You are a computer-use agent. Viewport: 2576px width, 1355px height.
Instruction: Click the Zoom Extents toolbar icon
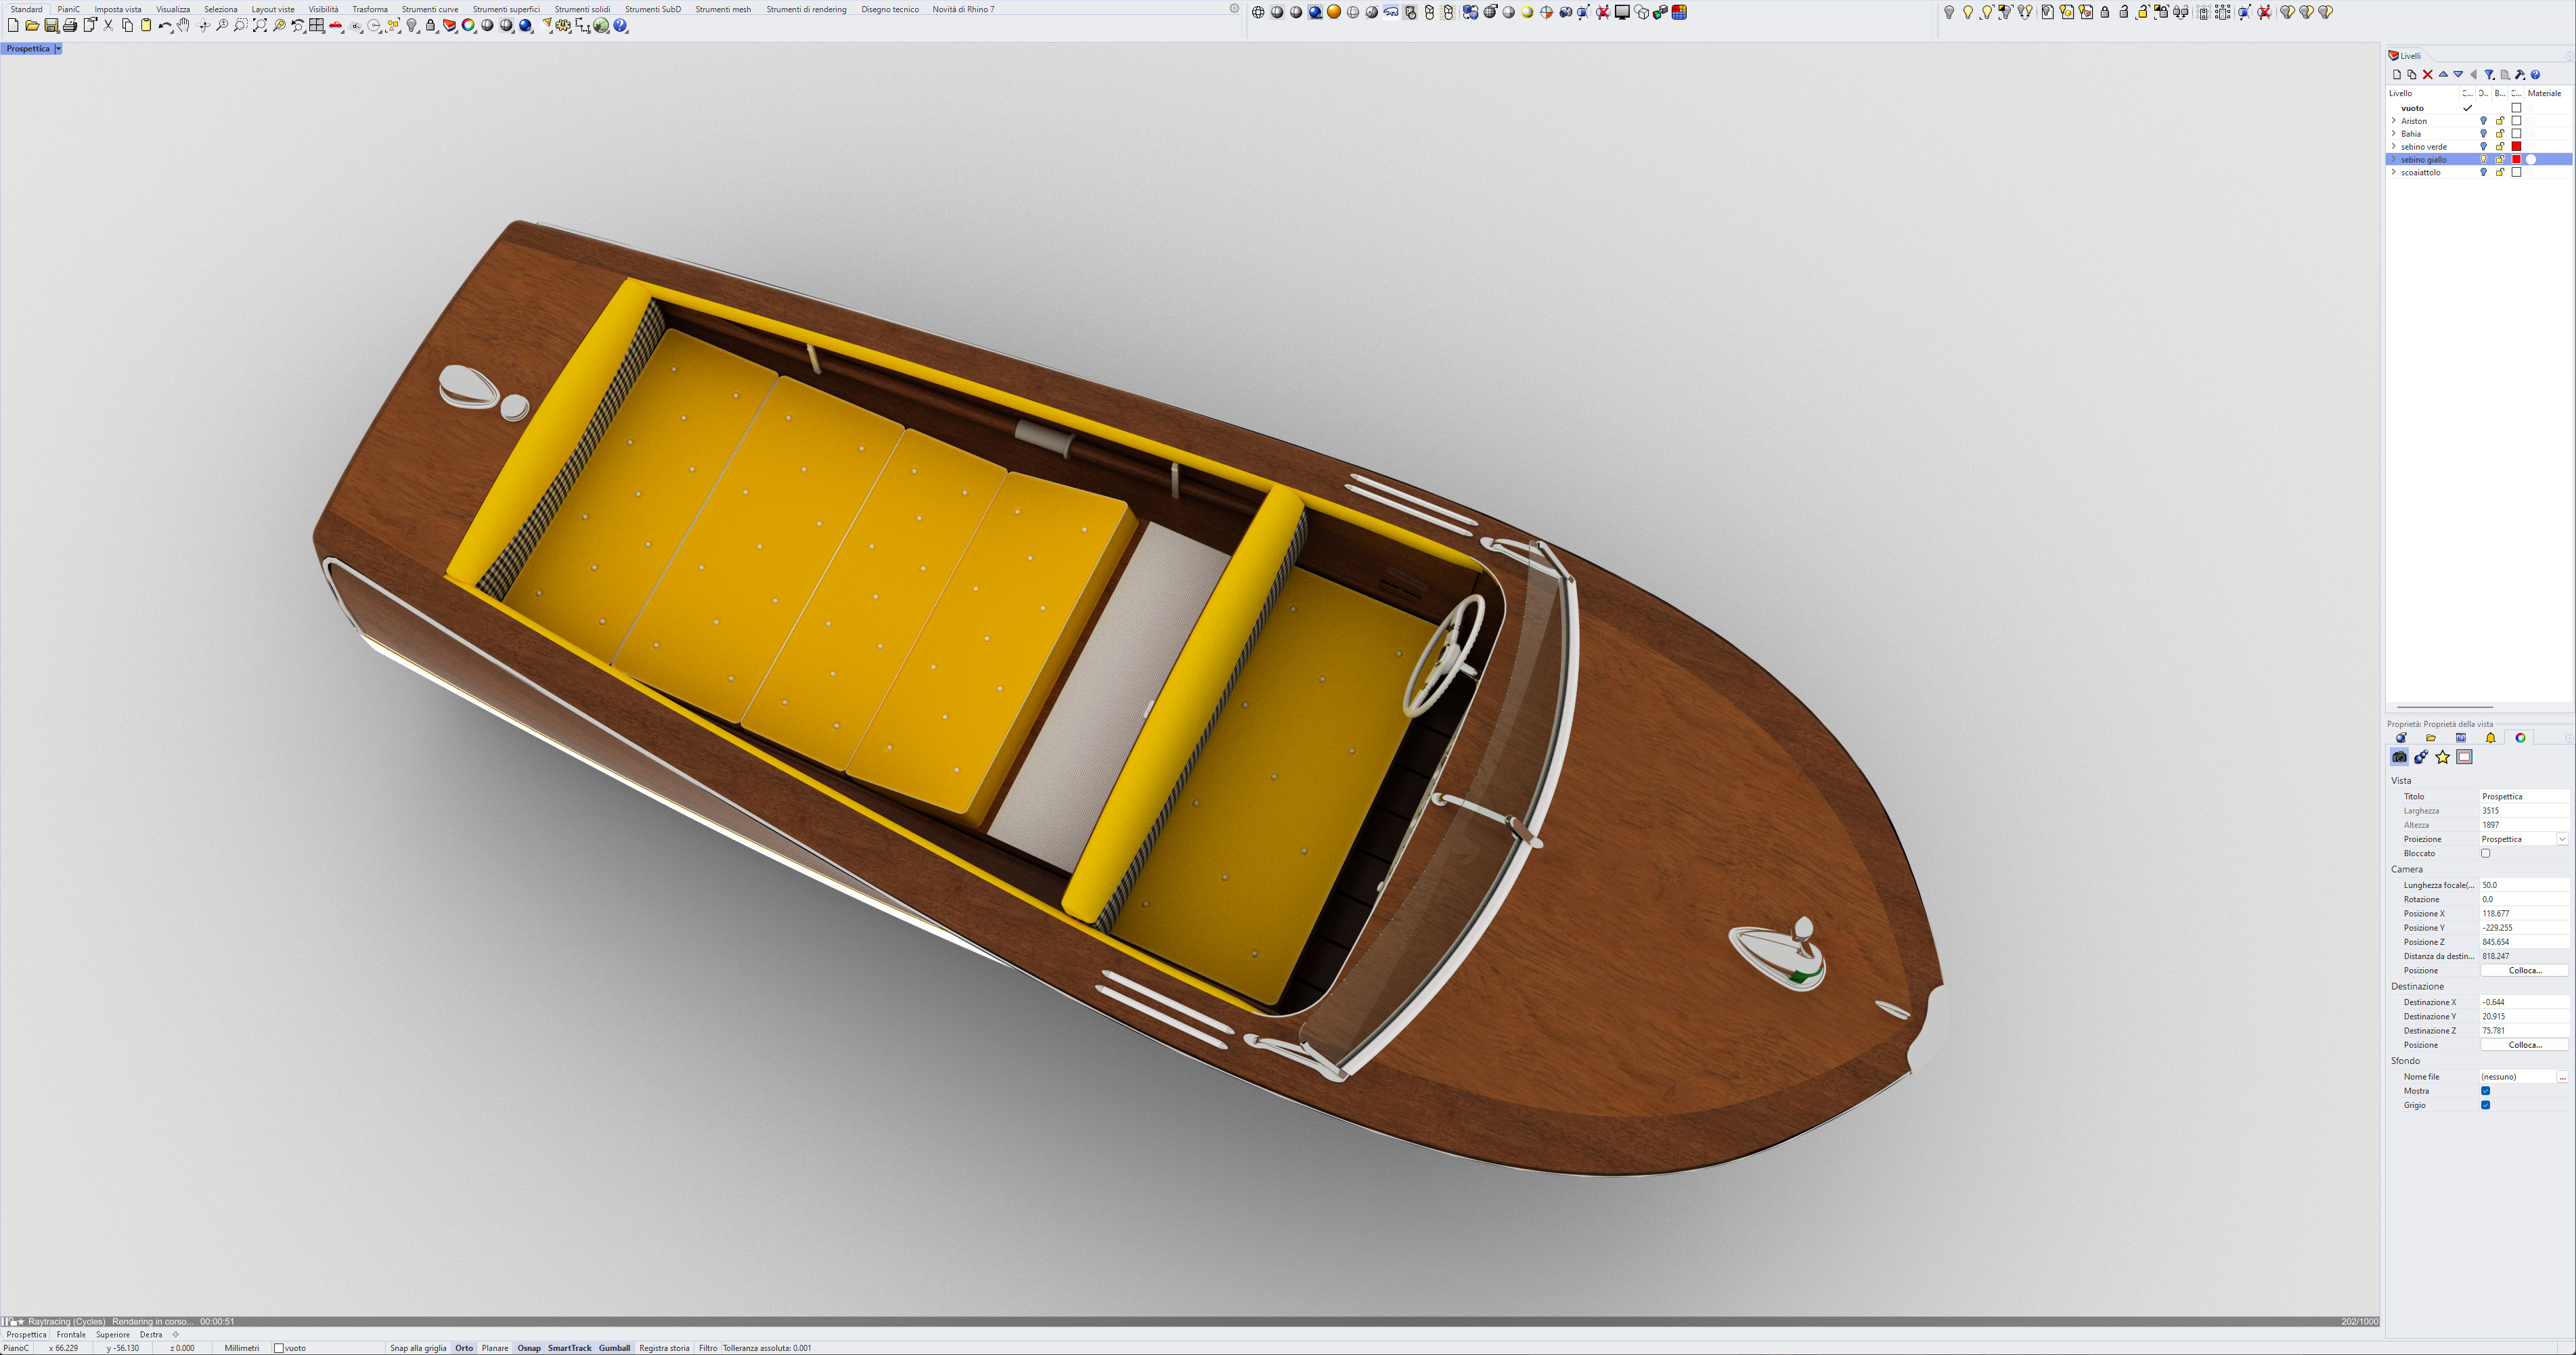[259, 26]
